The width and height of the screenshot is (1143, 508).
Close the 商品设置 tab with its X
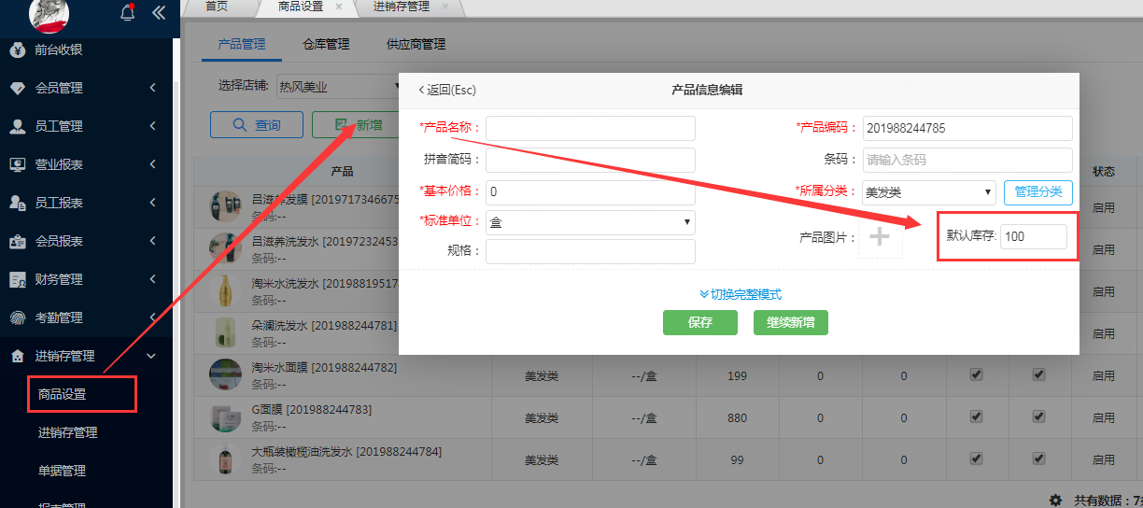point(338,7)
